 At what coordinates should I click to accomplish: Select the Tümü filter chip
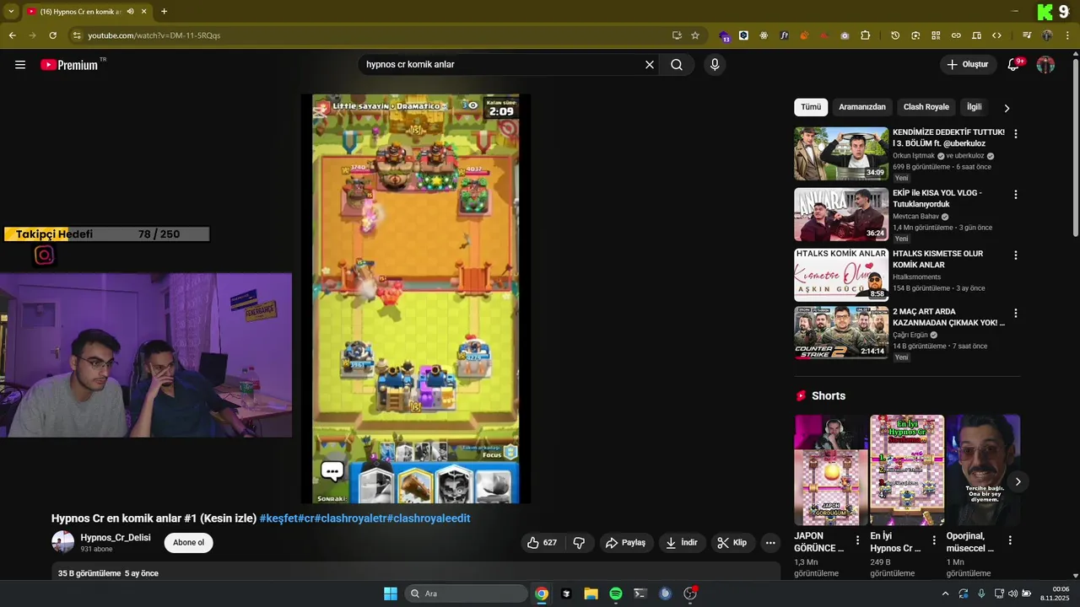click(x=811, y=107)
